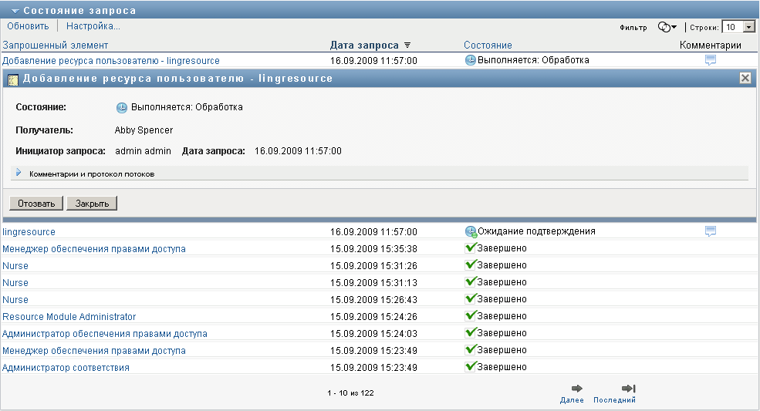Image resolution: width=760 pixels, height=411 pixels.
Task: Click green checkmark in Администратор соответствия row
Action: 471,366
